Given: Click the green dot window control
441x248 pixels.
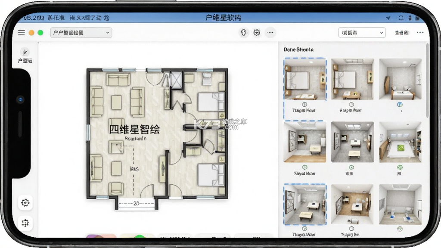Looking at the screenshot, I should (40, 33).
